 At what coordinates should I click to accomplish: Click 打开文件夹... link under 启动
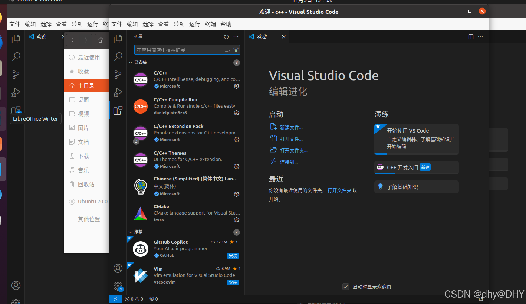click(x=294, y=151)
